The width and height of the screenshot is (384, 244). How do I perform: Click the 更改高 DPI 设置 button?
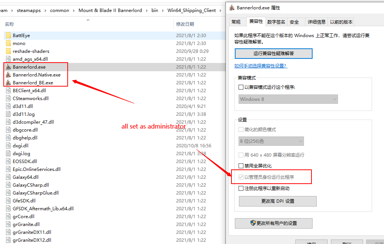click(x=278, y=201)
